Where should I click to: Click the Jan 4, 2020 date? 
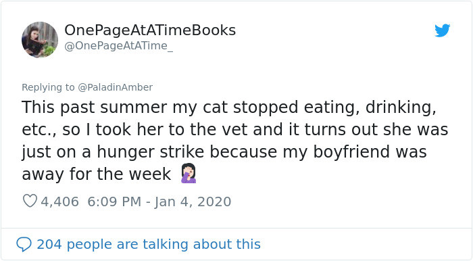tap(193, 201)
